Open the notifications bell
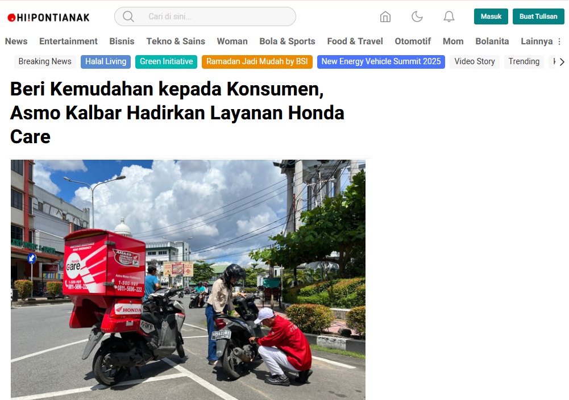569x400 pixels. click(x=449, y=16)
